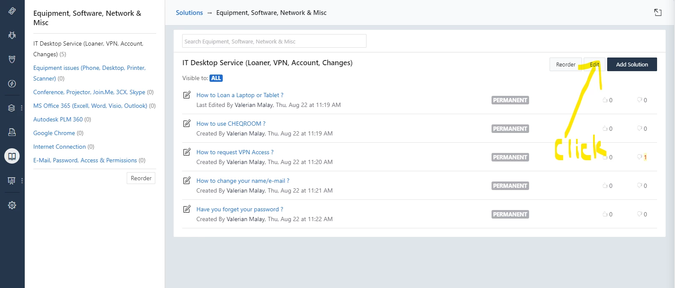Expand the Releases sidebar submenu dots

tap(22, 108)
